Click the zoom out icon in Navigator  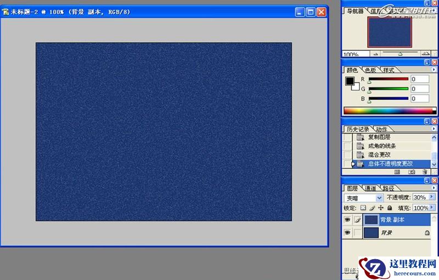point(376,54)
